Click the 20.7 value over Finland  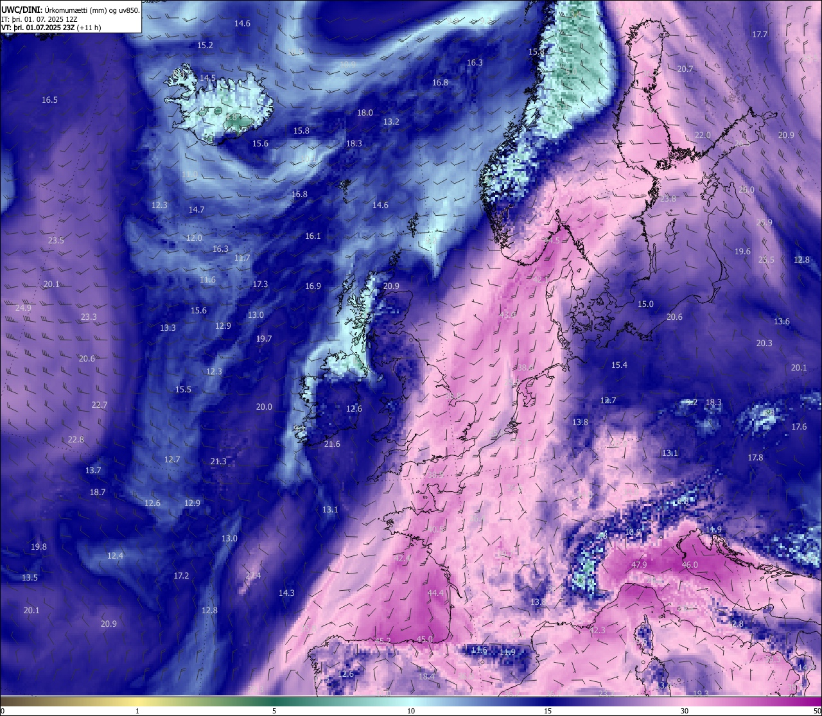tap(685, 69)
